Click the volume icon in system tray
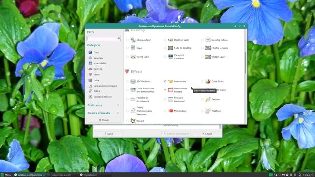 click(283, 175)
